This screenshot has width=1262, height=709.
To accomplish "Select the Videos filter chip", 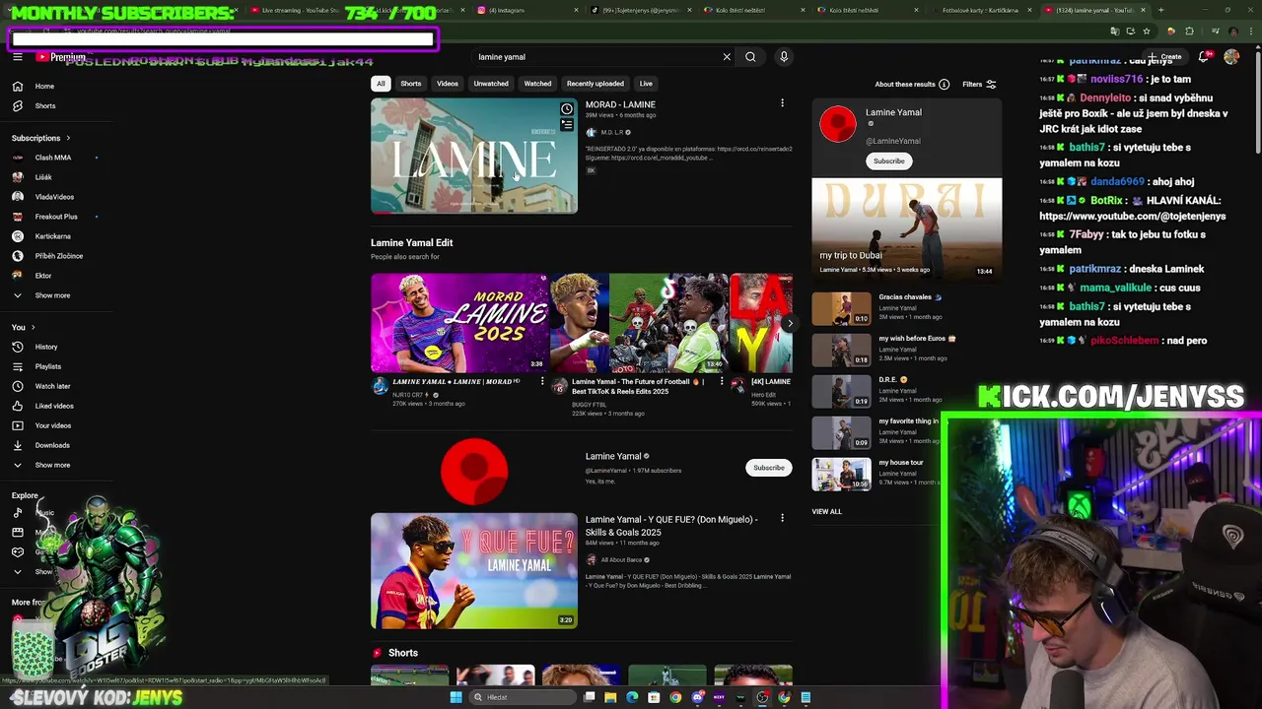I will [448, 84].
